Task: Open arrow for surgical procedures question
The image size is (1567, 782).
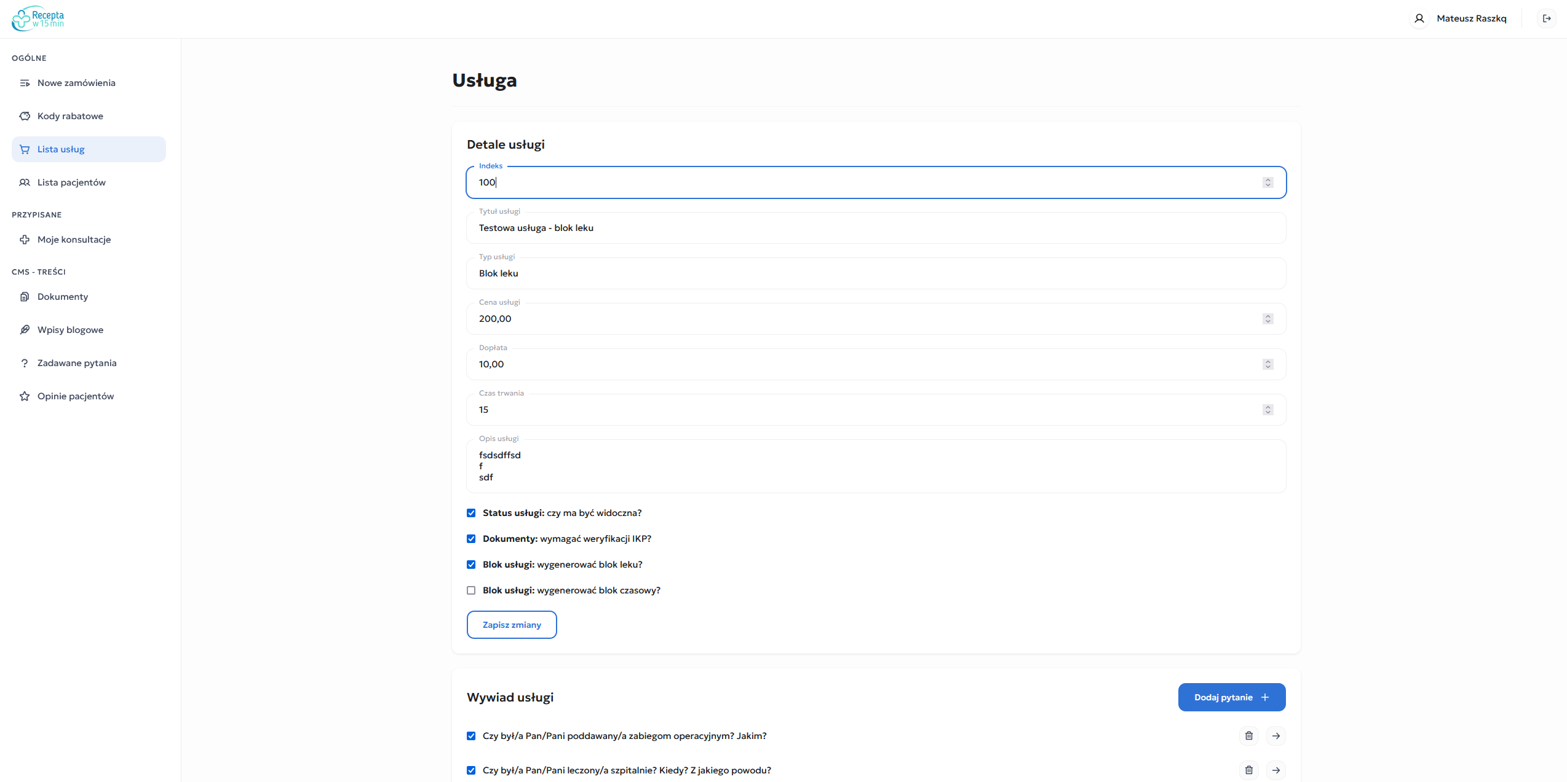Action: (x=1275, y=735)
